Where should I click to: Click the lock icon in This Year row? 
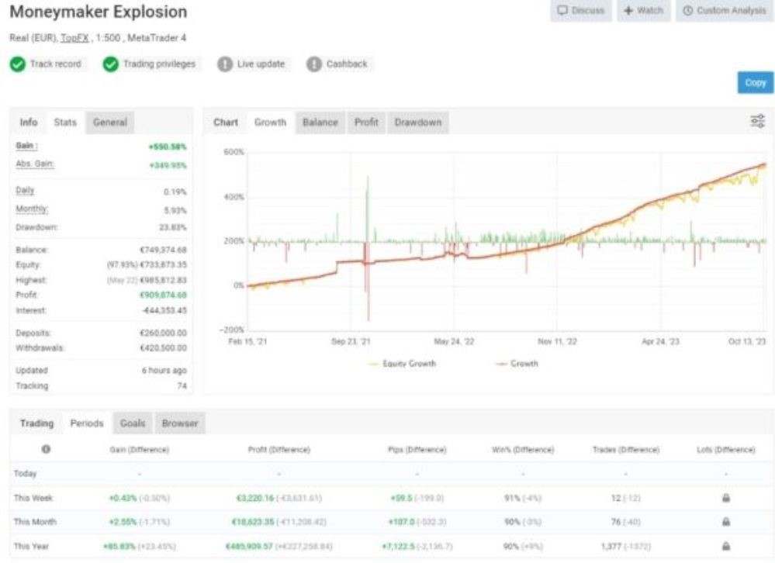pyautogui.click(x=726, y=546)
